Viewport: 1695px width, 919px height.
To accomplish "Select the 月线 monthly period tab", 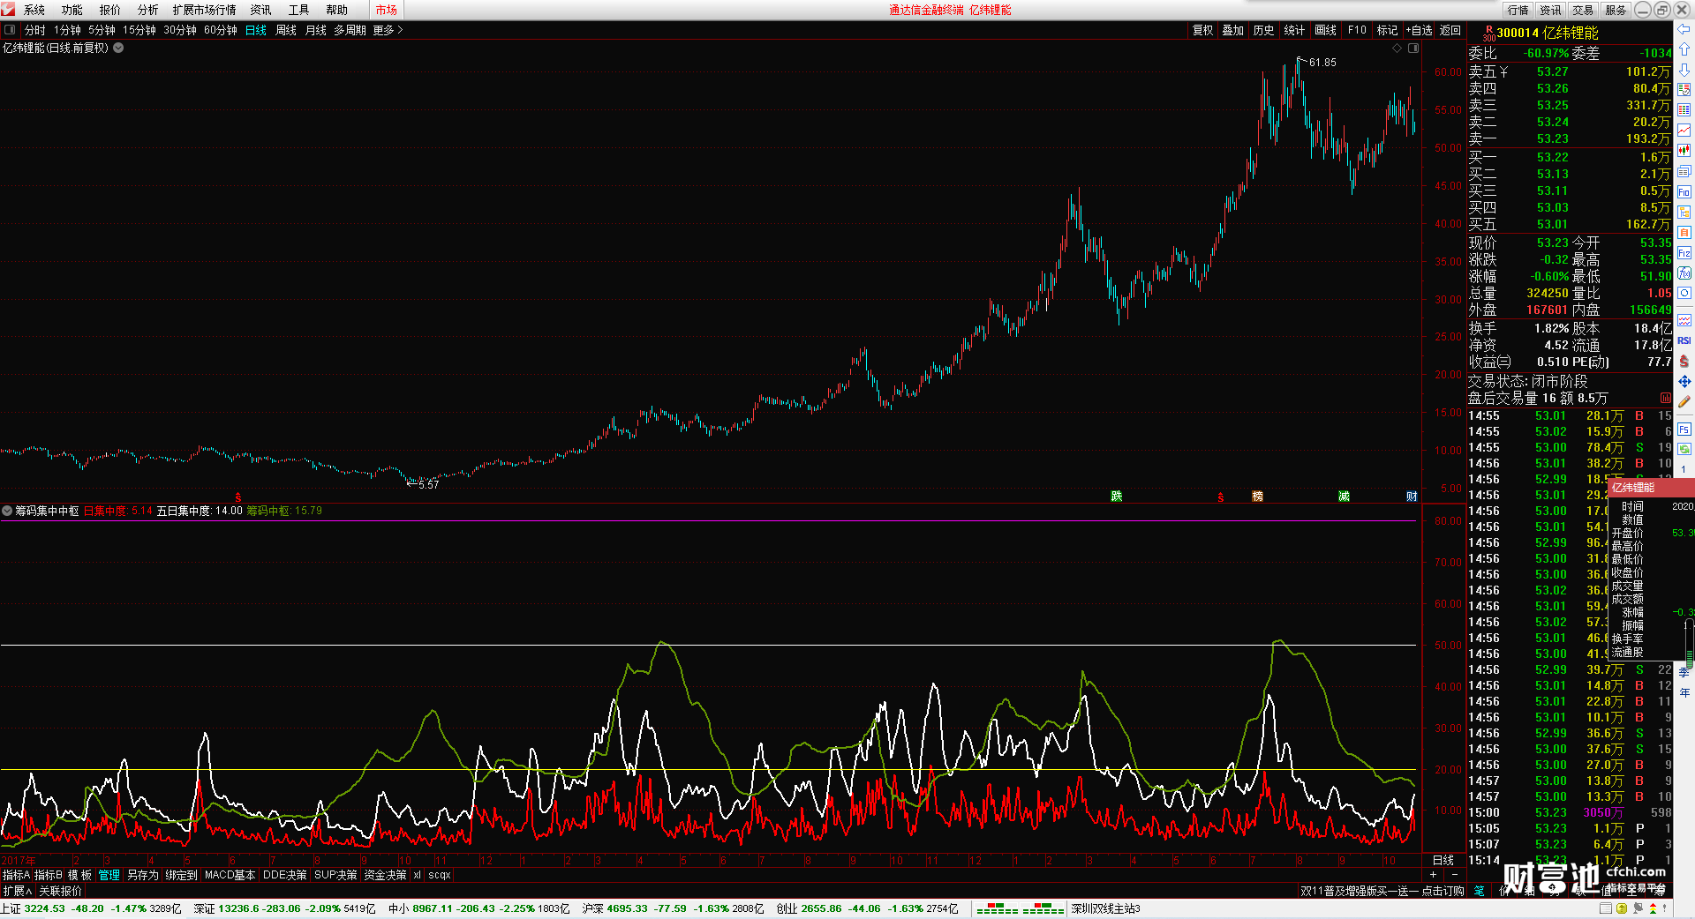I will click(x=316, y=30).
